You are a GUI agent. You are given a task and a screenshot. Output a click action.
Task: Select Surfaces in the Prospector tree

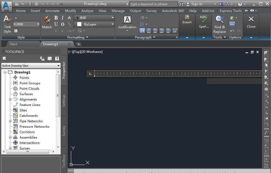(x=26, y=94)
